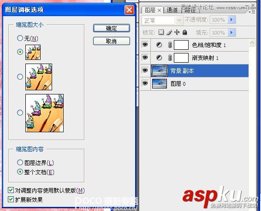Open the 填充 slider arrow

(231, 32)
